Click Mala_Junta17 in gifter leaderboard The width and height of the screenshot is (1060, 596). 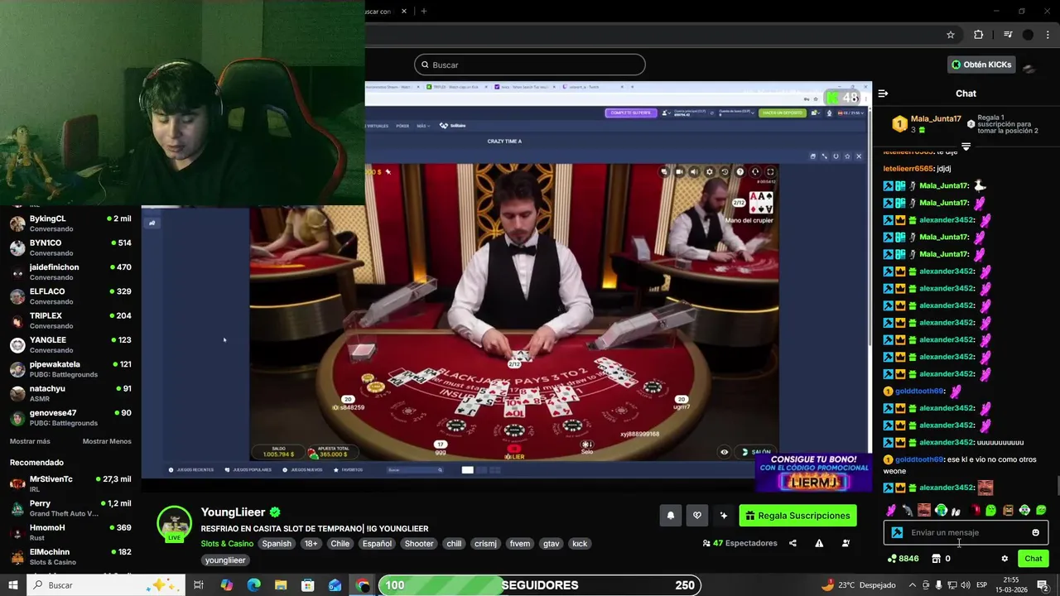[x=936, y=118]
